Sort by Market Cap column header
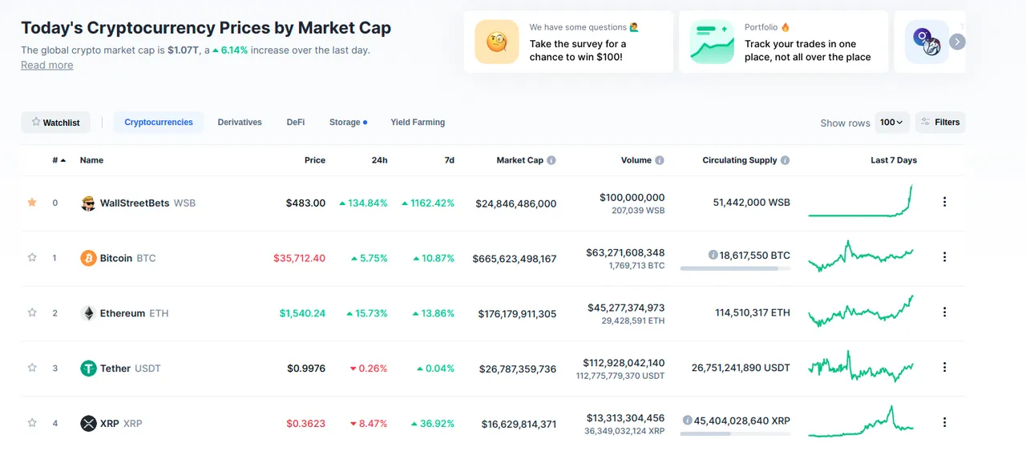1026x451 pixels. tap(519, 160)
